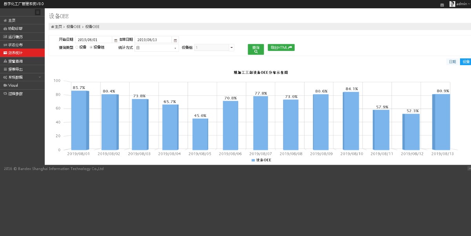Open the 设备组 dropdown arrow
This screenshot has width=471, height=236.
tap(231, 47)
